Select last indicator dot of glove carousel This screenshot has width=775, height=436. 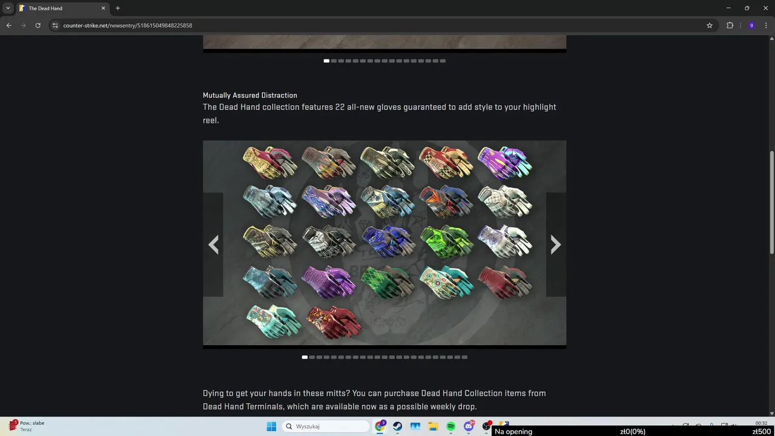point(464,357)
